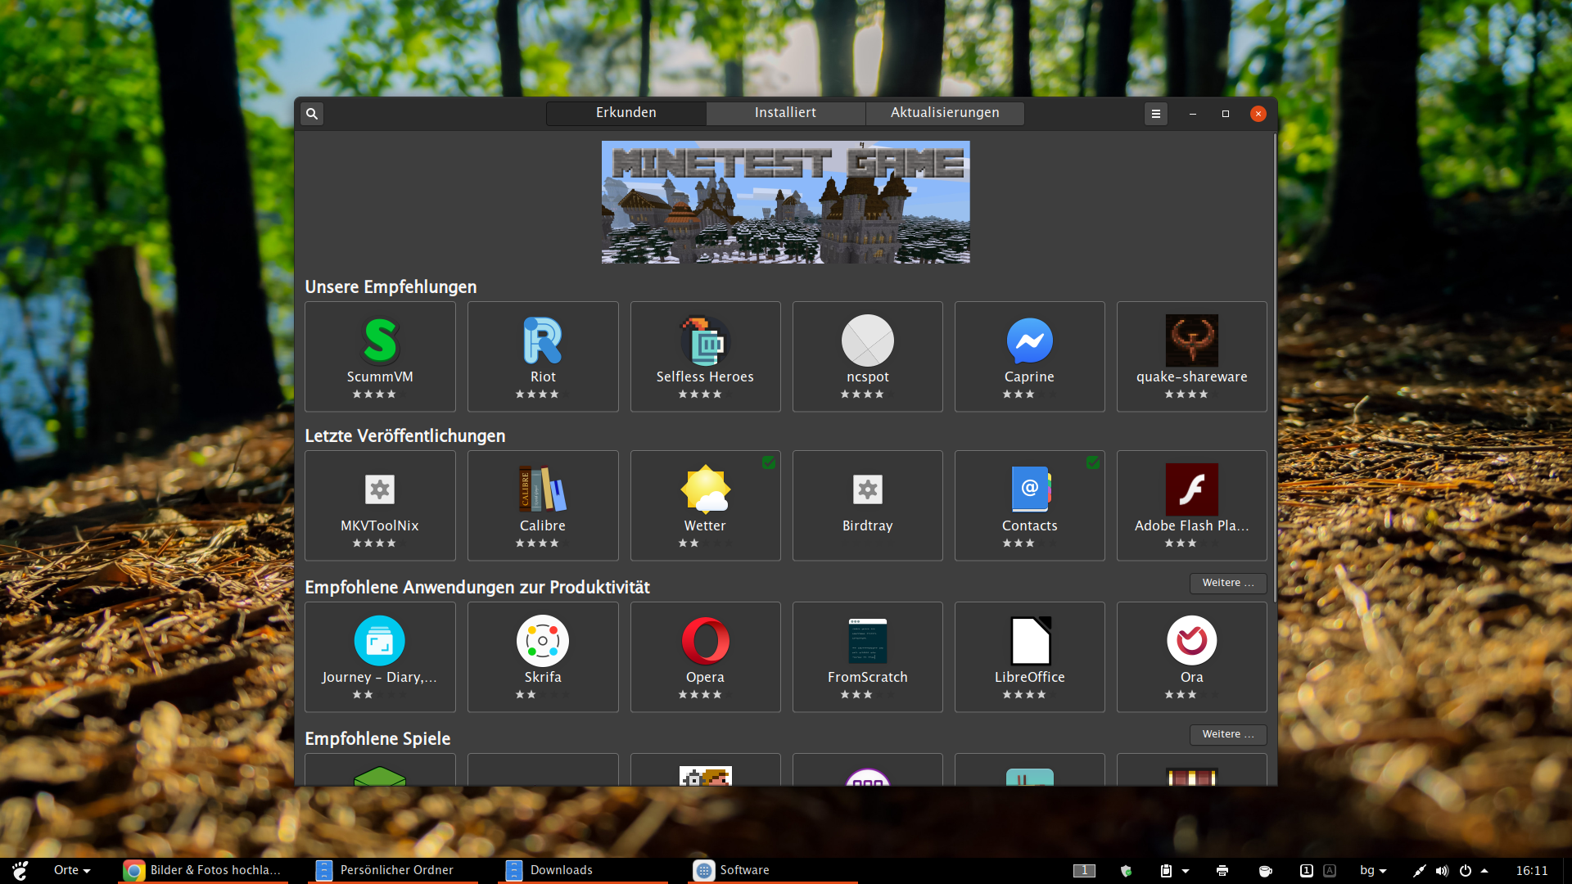Viewport: 1572px width, 884px height.
Task: Switch to Persönlicher Ordner window
Action: pos(392,870)
